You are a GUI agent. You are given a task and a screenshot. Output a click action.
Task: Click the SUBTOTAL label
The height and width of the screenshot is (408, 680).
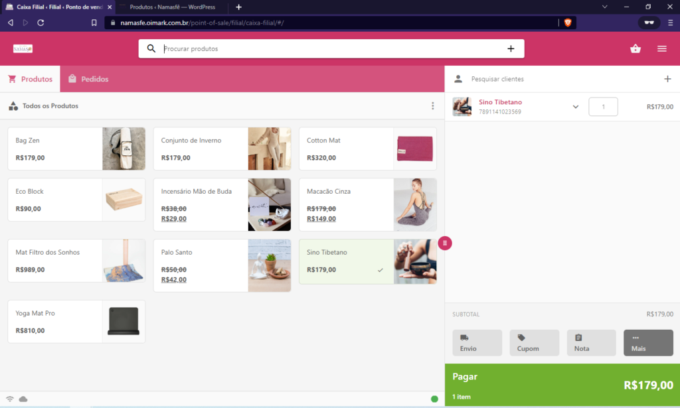pos(466,314)
